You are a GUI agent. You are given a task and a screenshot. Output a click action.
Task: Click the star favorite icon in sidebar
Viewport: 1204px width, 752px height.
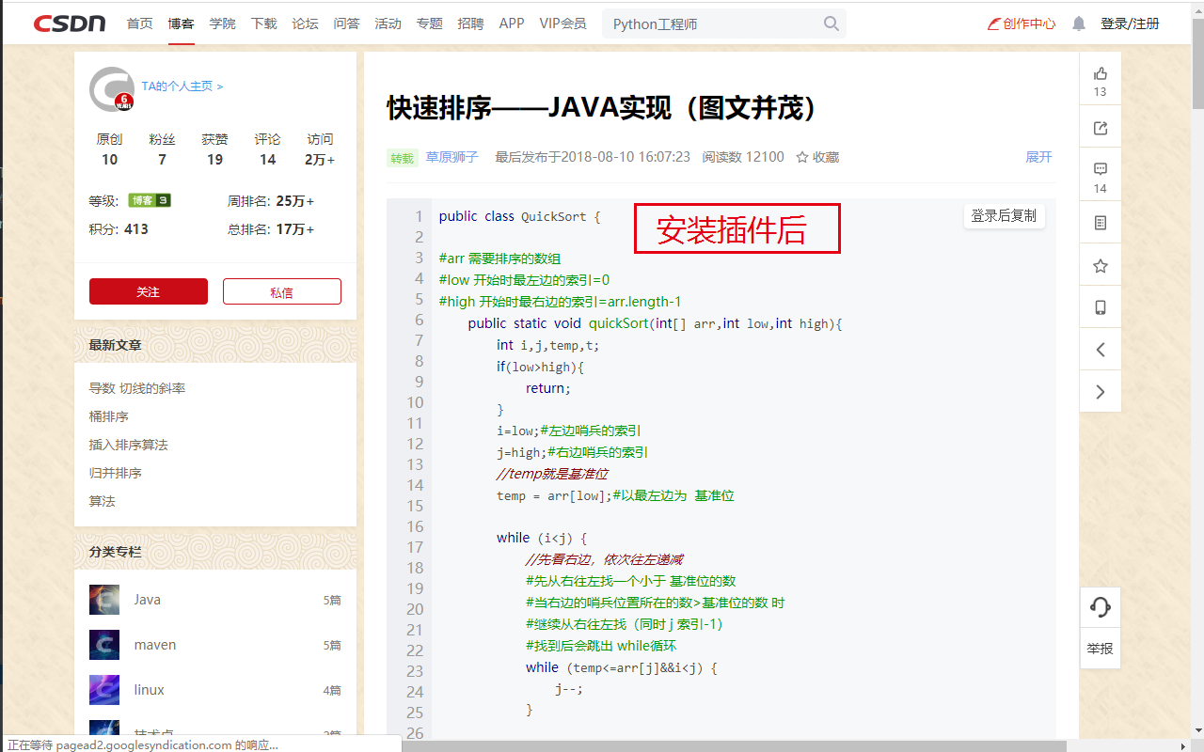(x=1101, y=266)
